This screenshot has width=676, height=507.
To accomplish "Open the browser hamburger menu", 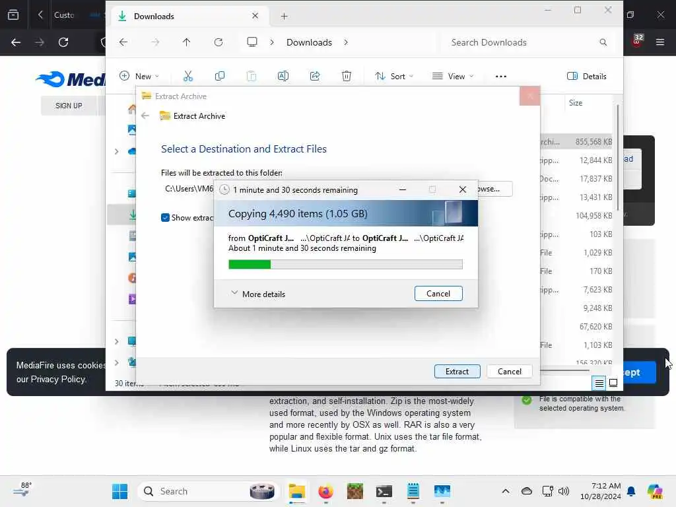I will coord(660,42).
